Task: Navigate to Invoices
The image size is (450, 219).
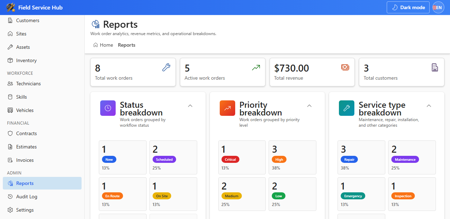Action: (x=42, y=160)
